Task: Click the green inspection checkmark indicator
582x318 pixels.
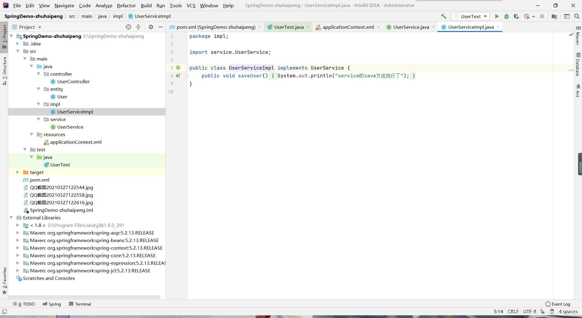Action: (571, 35)
